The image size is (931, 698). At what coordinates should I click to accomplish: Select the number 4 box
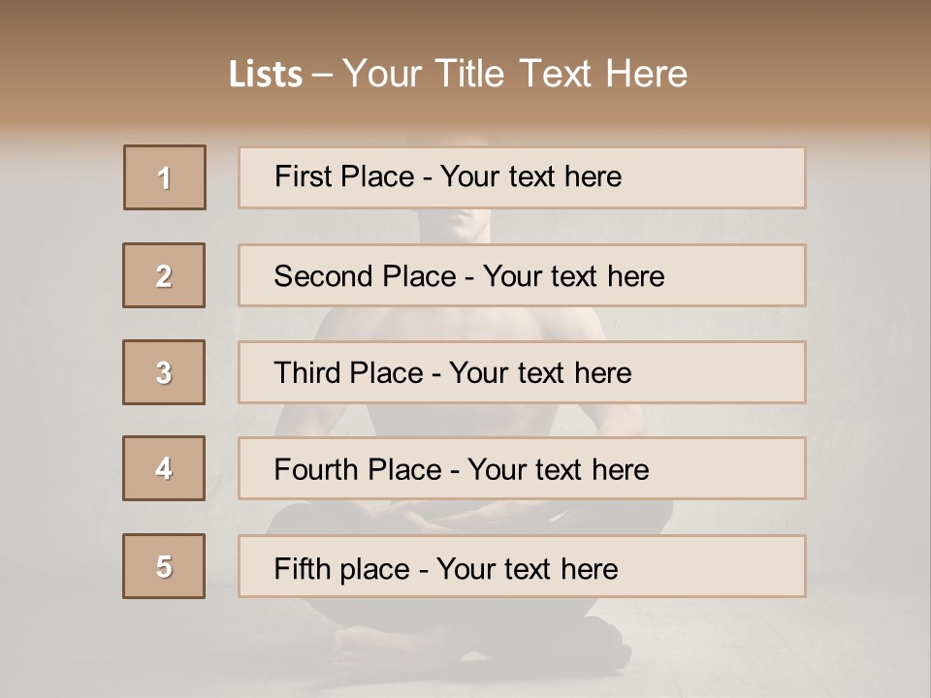pyautogui.click(x=164, y=468)
